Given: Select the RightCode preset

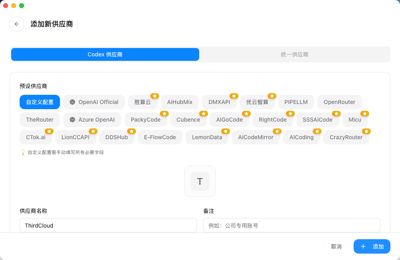Looking at the screenshot, I should tap(273, 120).
